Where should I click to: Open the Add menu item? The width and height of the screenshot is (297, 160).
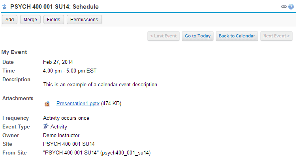[9, 20]
